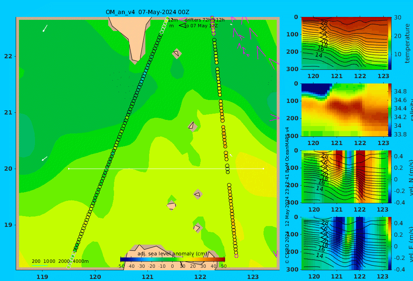Click longitude label 121 on main map

pos(147,277)
